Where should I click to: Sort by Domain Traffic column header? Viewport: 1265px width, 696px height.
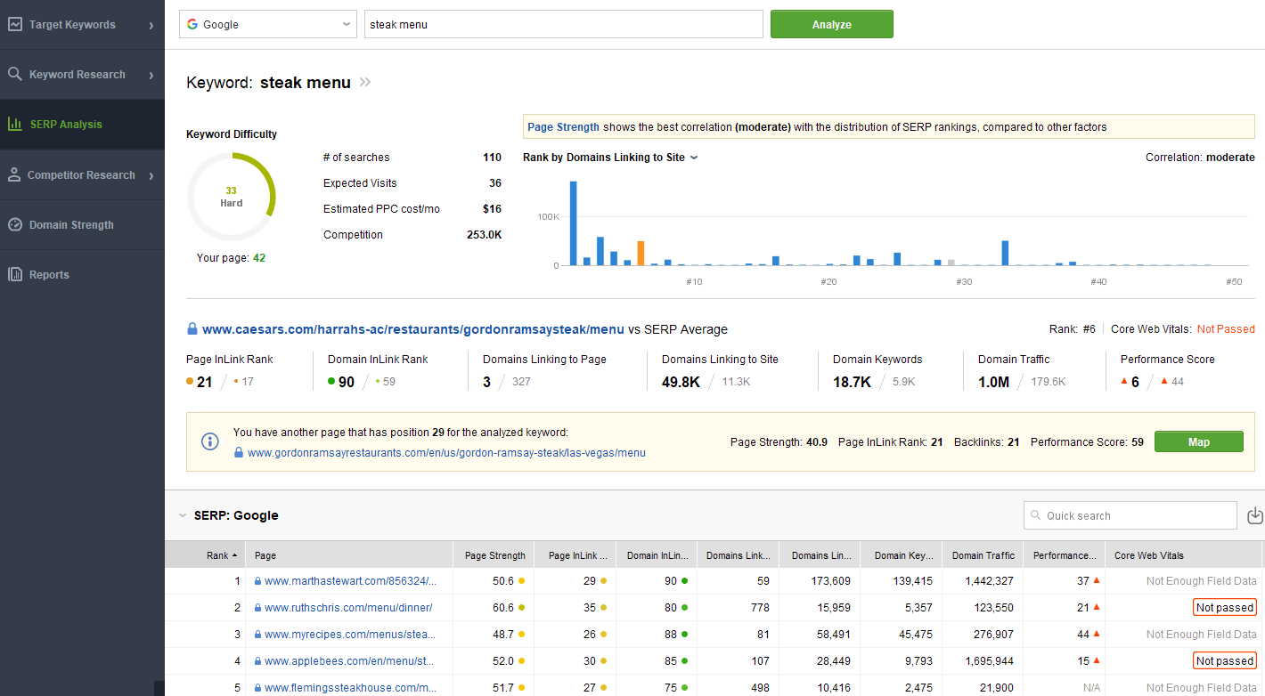[x=983, y=555]
